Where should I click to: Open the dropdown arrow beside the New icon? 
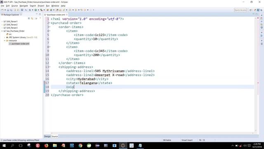pyautogui.click(x=5, y=10)
